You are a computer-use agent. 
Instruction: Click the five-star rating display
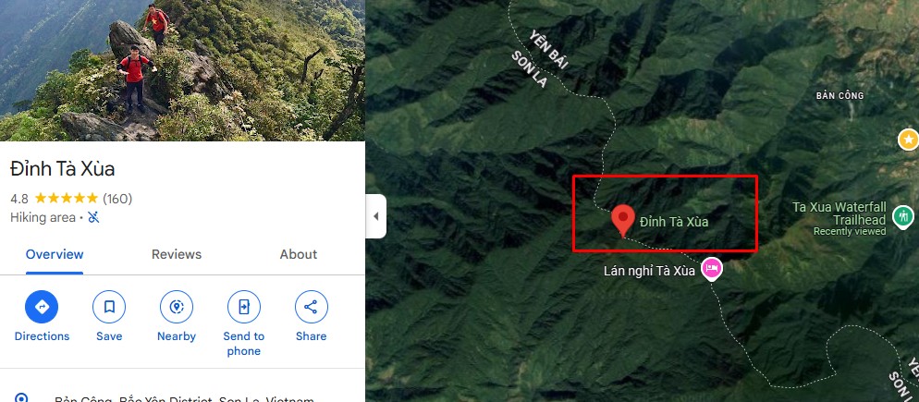coord(67,199)
